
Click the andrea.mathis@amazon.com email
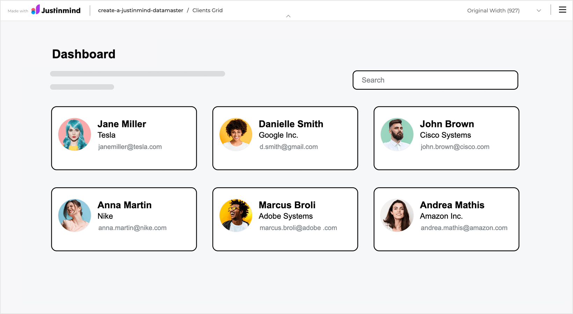click(x=464, y=228)
